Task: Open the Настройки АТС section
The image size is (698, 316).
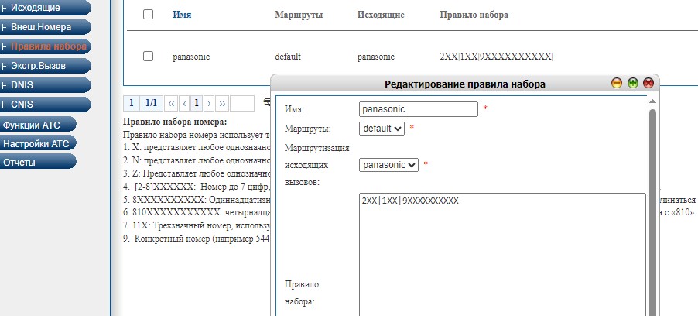Action: click(x=38, y=143)
